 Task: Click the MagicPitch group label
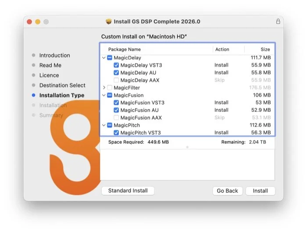127,125
